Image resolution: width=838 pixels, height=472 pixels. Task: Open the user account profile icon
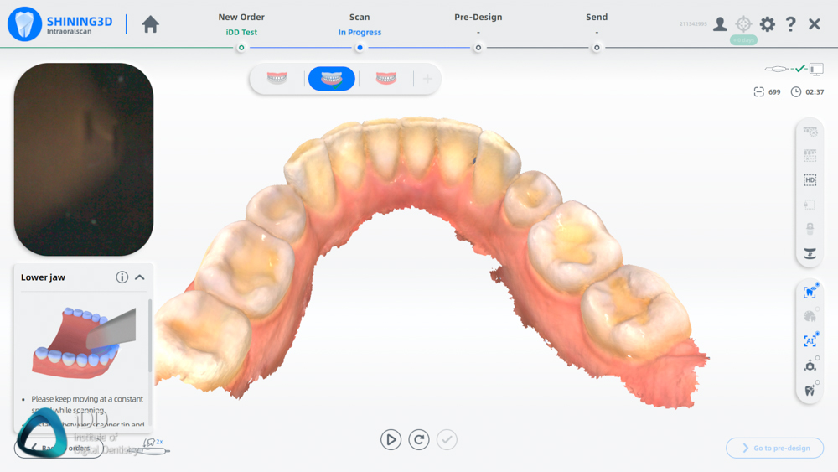tap(720, 24)
